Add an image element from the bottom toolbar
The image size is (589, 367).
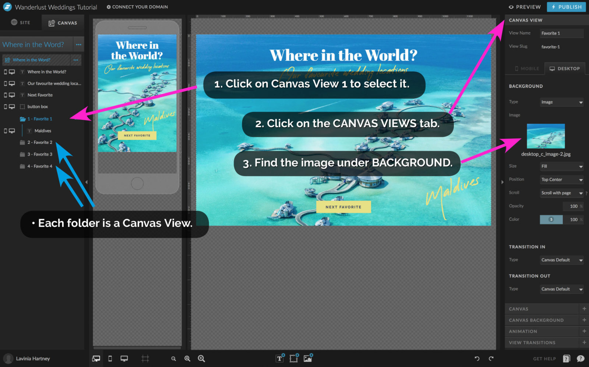pos(308,358)
